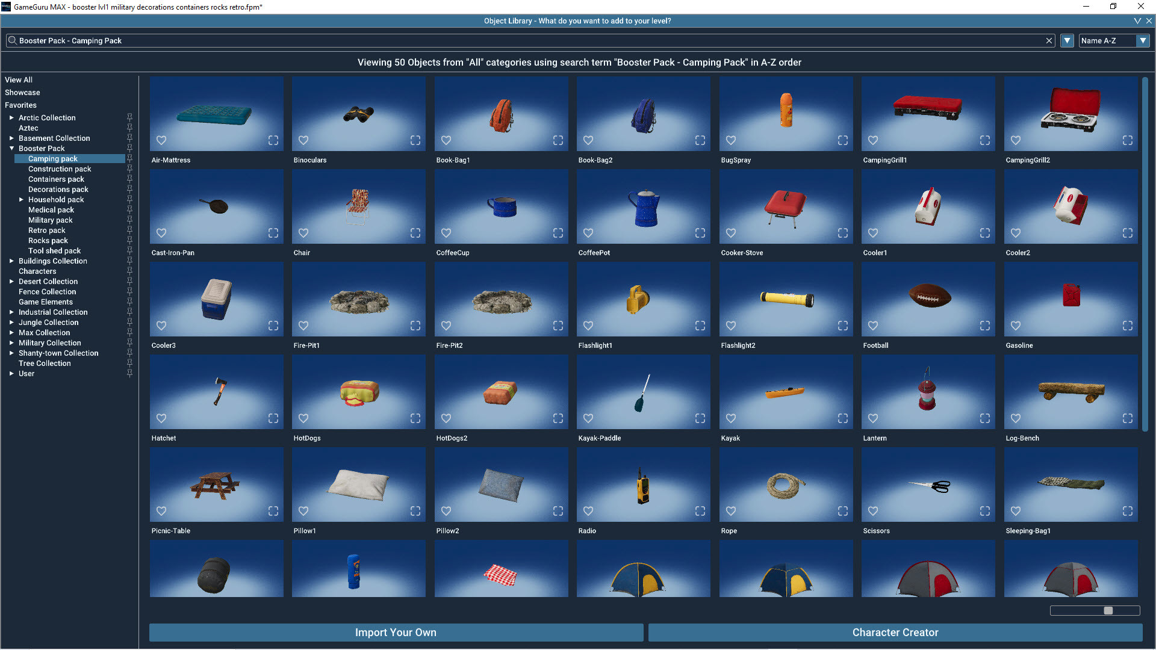Open the Name A-Z sort dropdown

click(x=1143, y=40)
